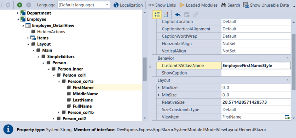Click the Department class icon
The height and width of the screenshot is (138, 296).
(23, 13)
